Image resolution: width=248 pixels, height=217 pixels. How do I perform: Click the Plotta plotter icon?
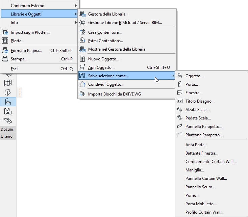click(5, 40)
